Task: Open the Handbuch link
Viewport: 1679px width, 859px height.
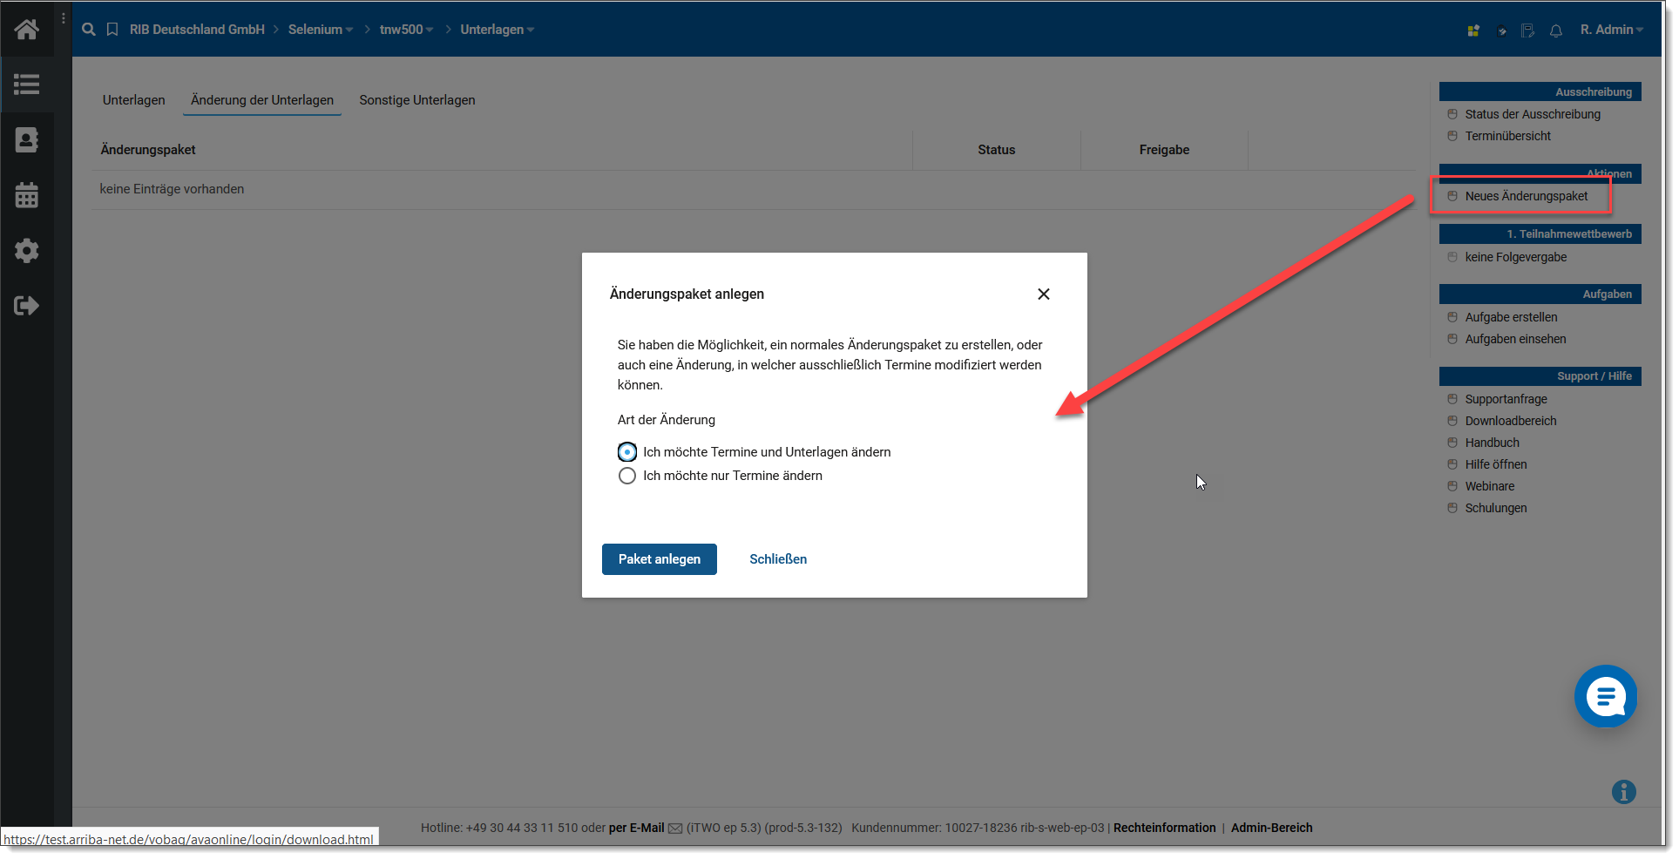Action: (1493, 443)
